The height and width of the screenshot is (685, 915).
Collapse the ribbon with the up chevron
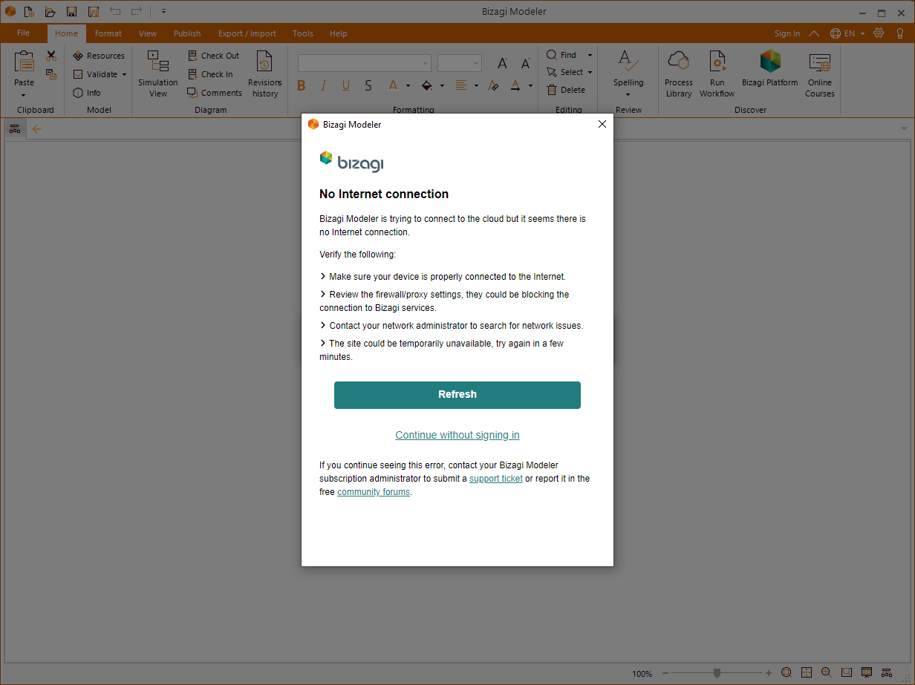click(814, 33)
